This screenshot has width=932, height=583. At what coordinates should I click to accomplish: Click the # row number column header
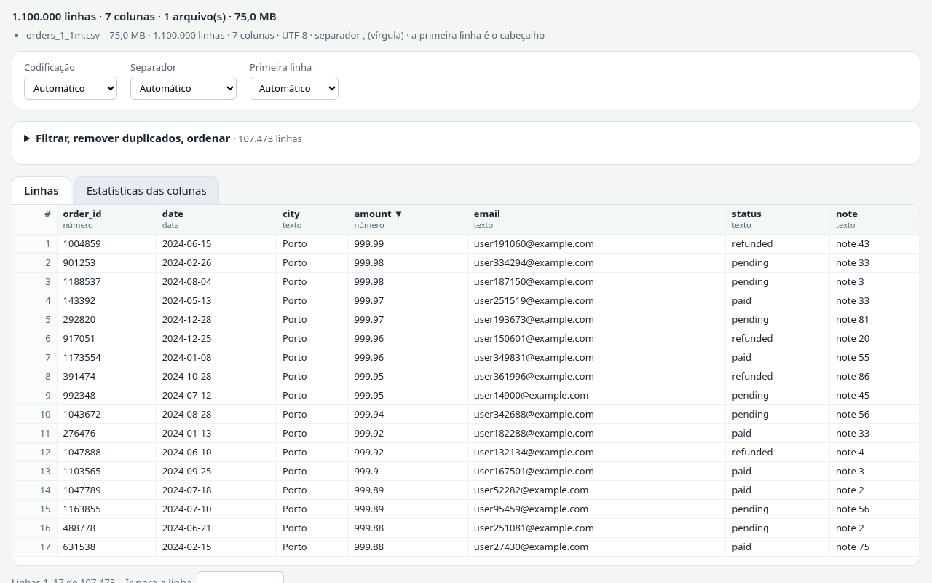[35, 219]
